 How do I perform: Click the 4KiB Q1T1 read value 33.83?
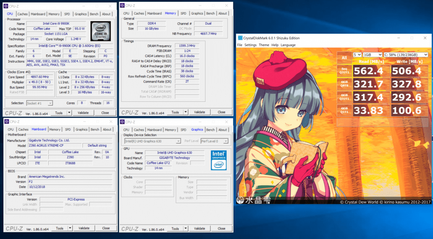371,110
